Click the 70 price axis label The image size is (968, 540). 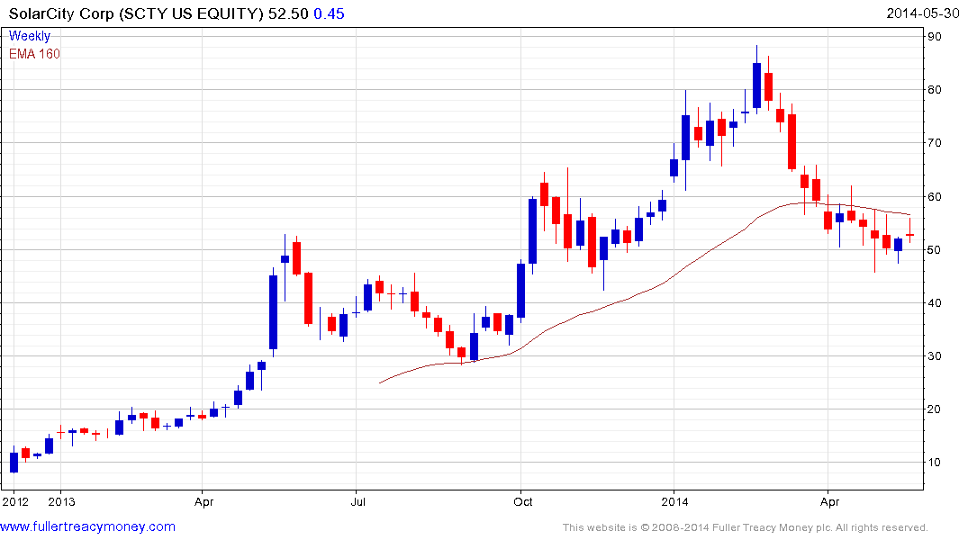[935, 142]
